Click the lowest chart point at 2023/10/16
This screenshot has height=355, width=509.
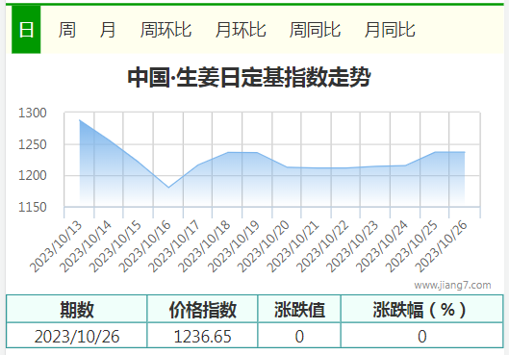(x=168, y=188)
